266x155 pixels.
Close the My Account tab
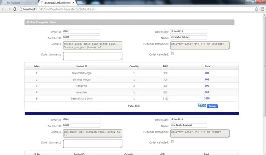36,3
